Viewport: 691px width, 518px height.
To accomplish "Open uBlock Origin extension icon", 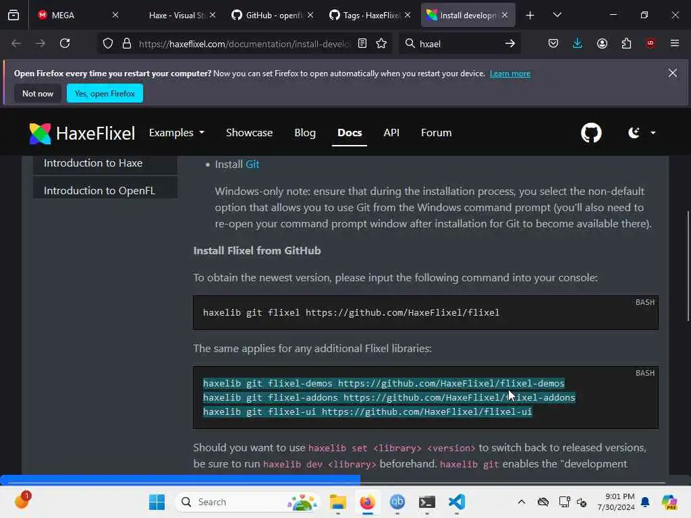I will click(651, 43).
